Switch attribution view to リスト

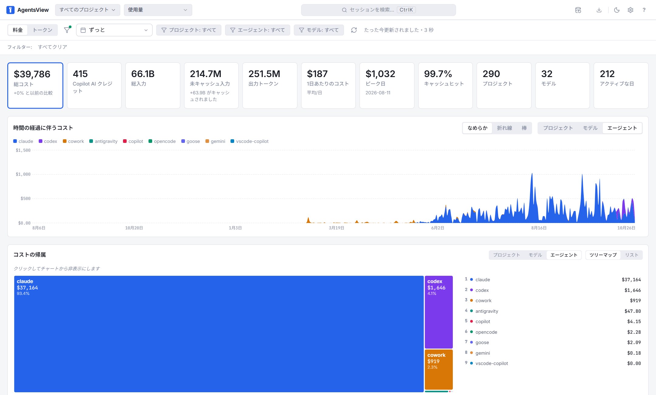(632, 255)
